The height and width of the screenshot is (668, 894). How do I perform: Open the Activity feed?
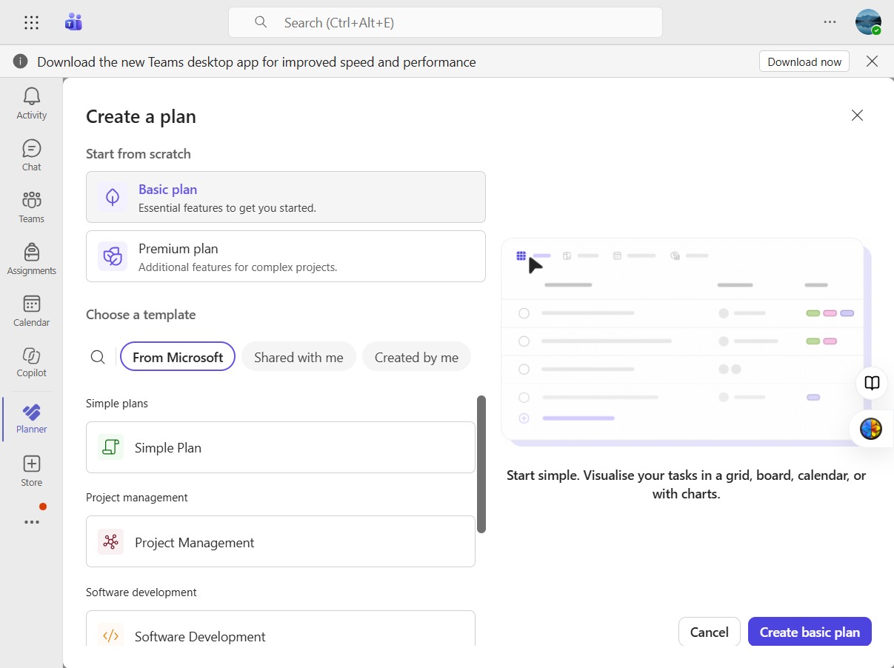(31, 103)
